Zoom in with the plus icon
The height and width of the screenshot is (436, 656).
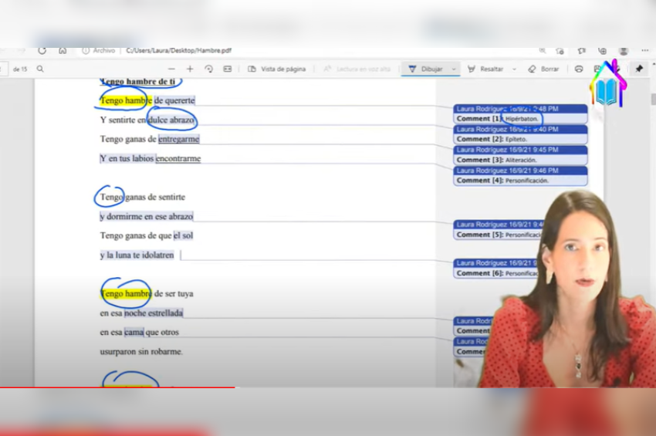pyautogui.click(x=190, y=69)
